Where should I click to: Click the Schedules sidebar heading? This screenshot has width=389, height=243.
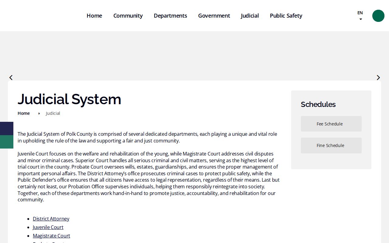(x=318, y=104)
